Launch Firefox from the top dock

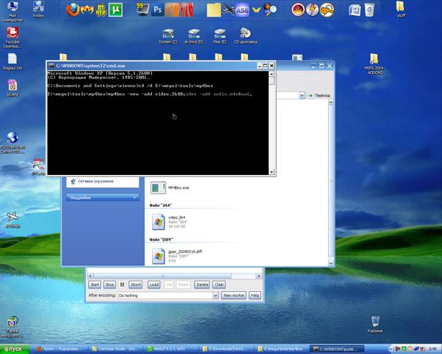pos(73,10)
